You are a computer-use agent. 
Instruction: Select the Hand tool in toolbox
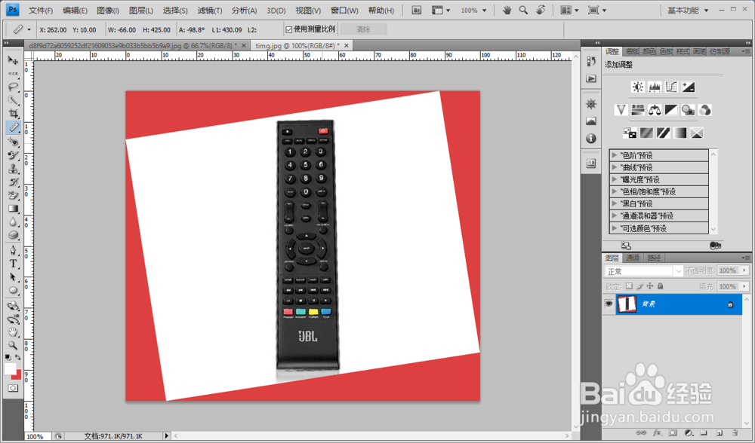[13, 332]
